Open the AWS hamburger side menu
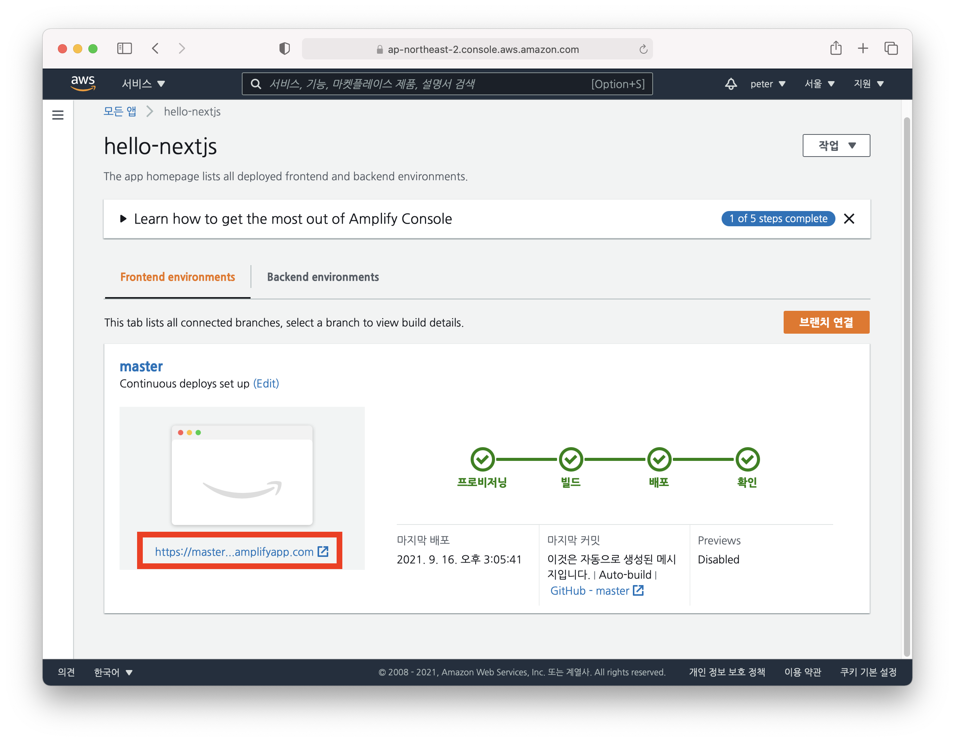The image size is (955, 742). tap(58, 115)
